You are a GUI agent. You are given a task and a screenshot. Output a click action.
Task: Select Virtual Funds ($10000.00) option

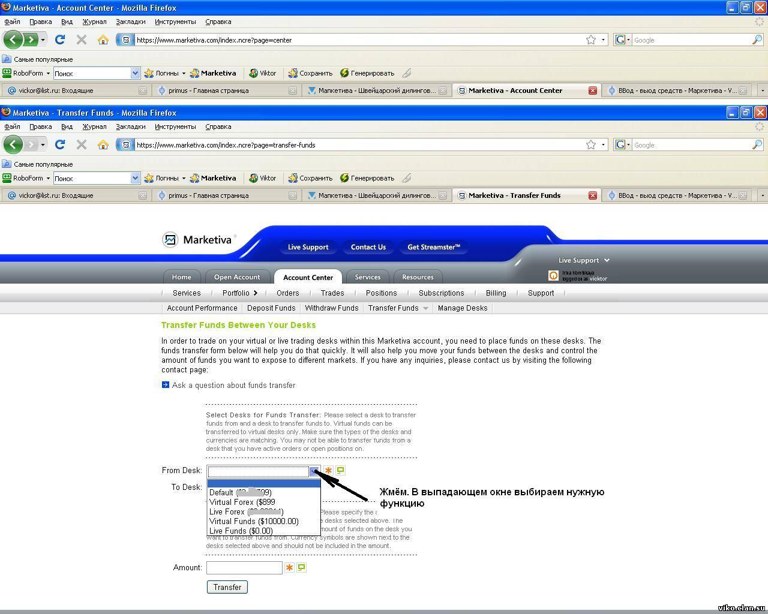tap(264, 521)
